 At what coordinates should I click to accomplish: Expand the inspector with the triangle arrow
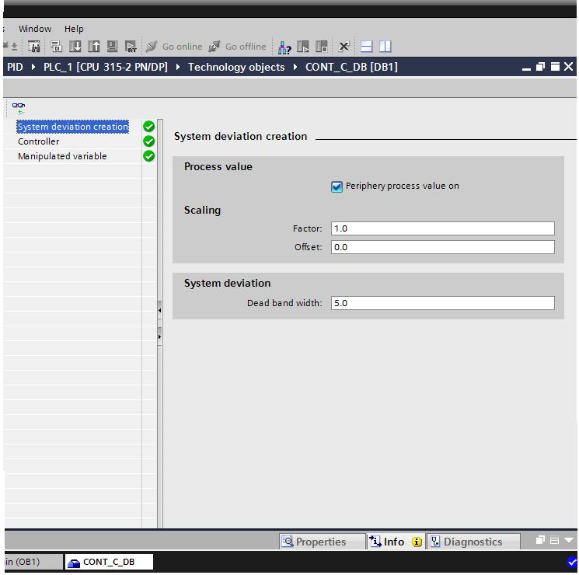click(x=569, y=540)
